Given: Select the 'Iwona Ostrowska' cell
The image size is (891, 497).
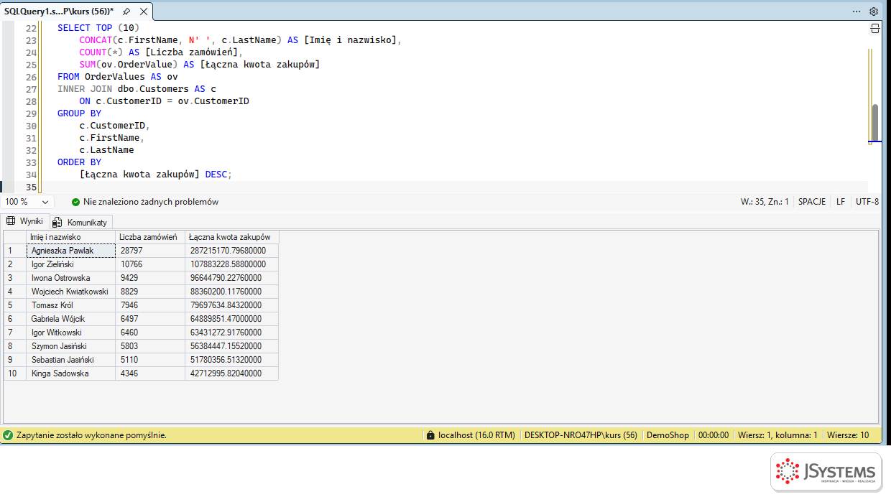Looking at the screenshot, I should coord(70,278).
